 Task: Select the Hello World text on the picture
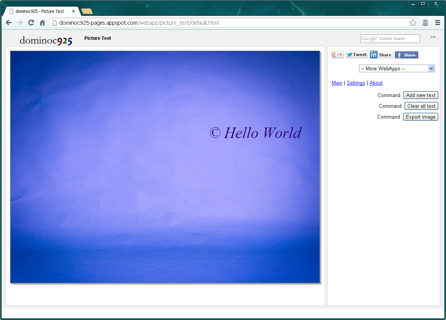coord(256,133)
